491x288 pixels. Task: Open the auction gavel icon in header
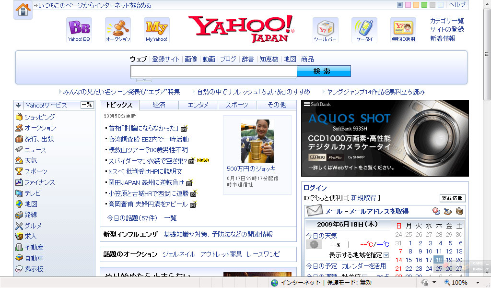coord(118,30)
